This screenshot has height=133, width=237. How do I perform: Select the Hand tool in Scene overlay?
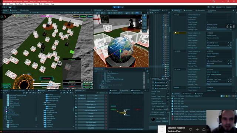click(144, 15)
